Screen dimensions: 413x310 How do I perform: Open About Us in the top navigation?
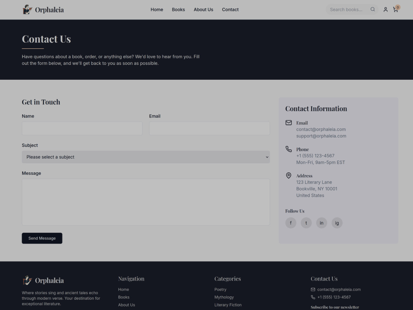click(203, 10)
